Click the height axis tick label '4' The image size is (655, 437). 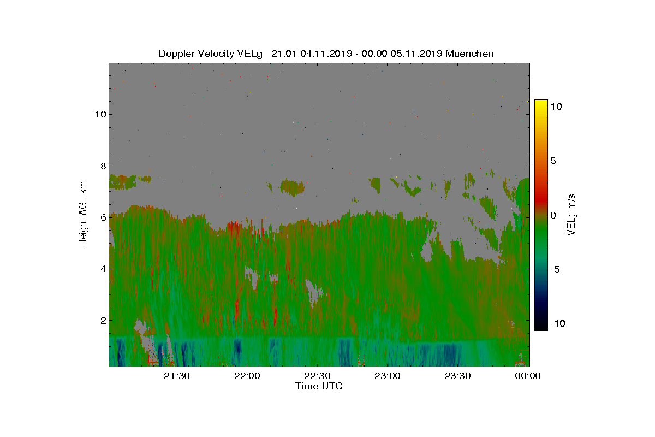[x=102, y=269]
